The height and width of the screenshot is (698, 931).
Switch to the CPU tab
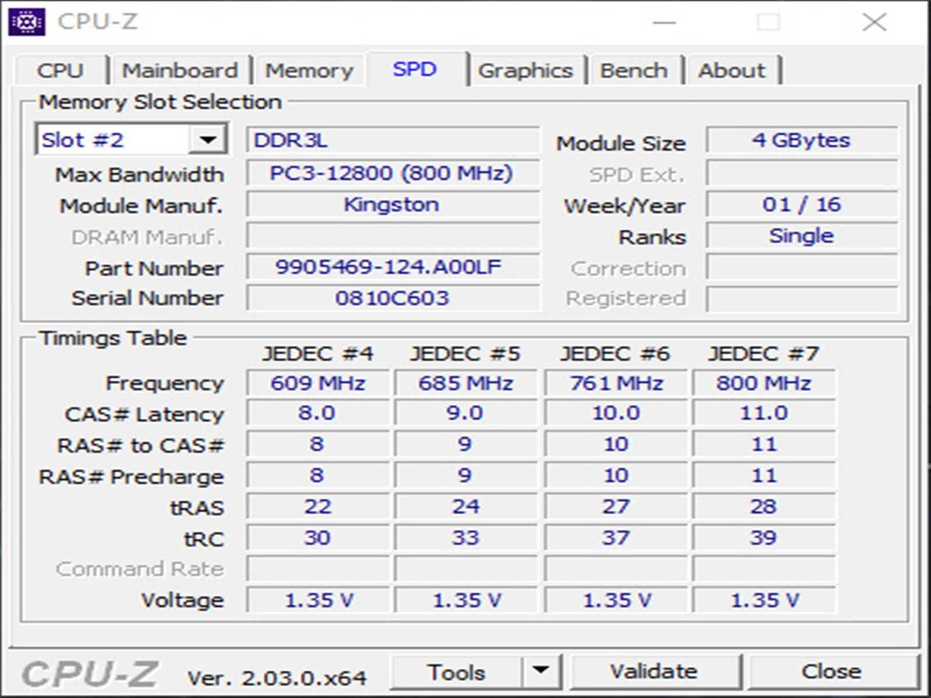click(61, 70)
